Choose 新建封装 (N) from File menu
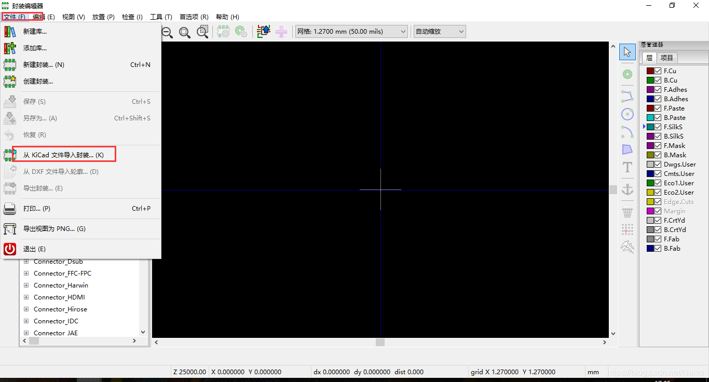Screen dimensions: 709x382 [x=81, y=65]
